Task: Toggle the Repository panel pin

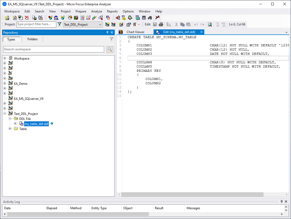Action: tap(107, 33)
